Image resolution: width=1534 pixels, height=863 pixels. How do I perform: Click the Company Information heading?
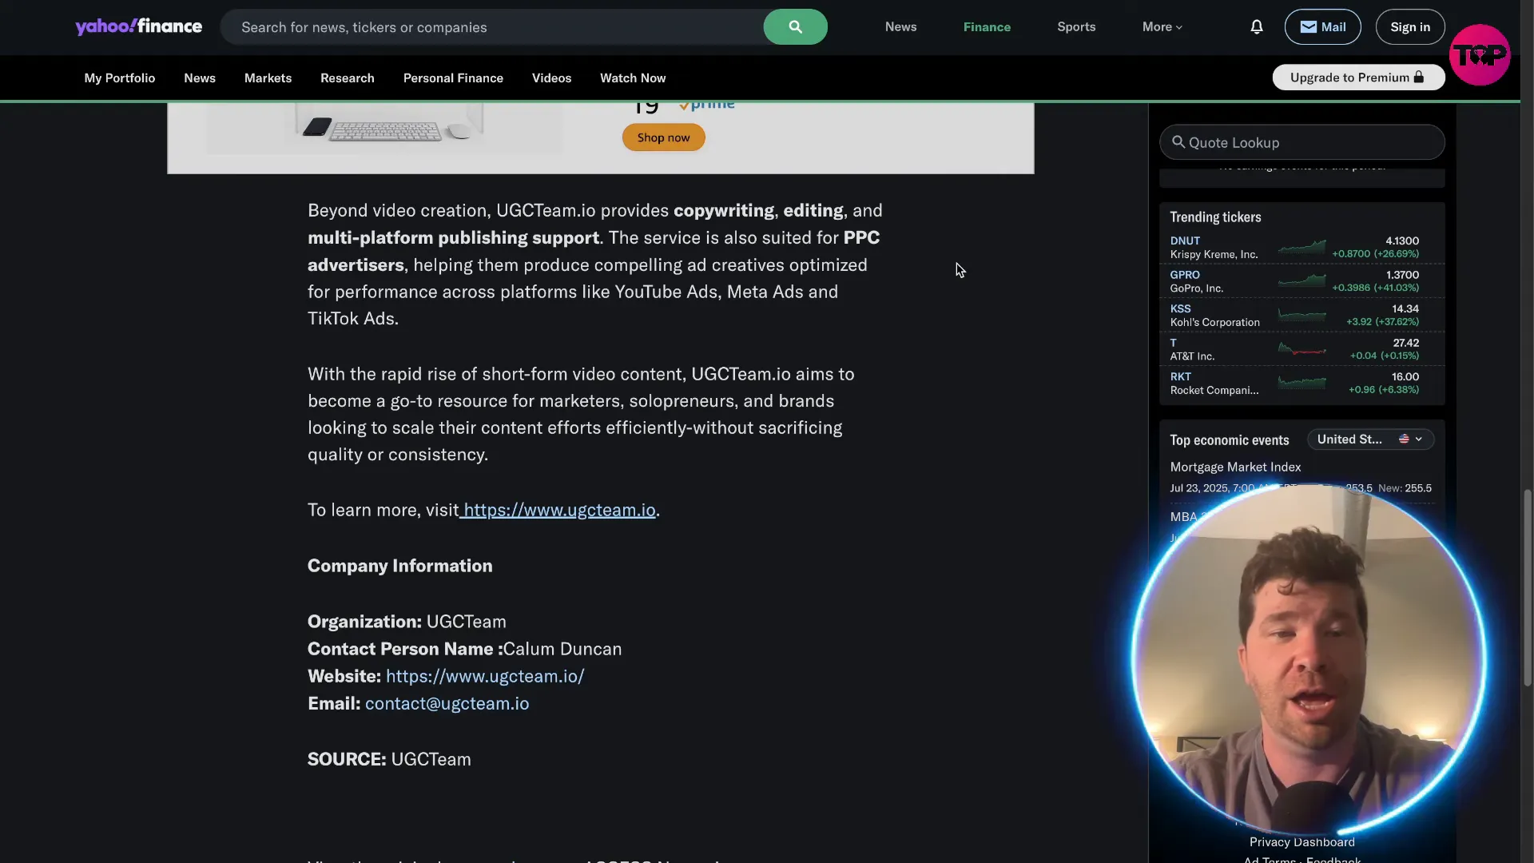(x=399, y=566)
